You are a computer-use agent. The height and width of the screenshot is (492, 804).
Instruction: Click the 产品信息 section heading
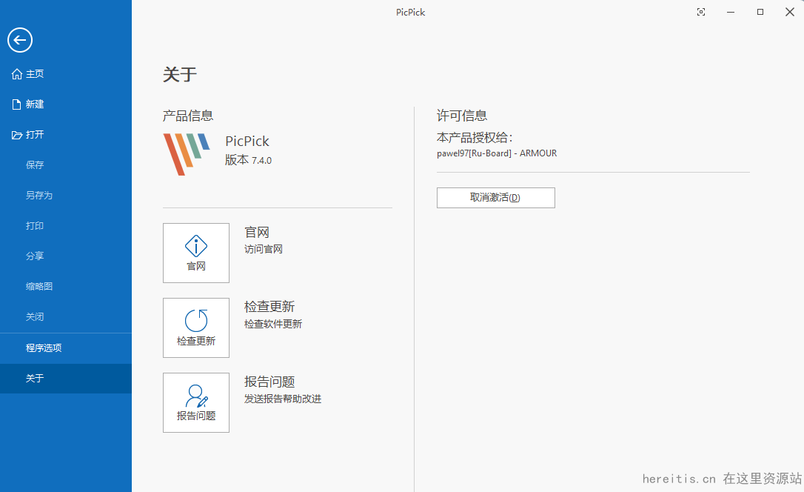click(188, 116)
